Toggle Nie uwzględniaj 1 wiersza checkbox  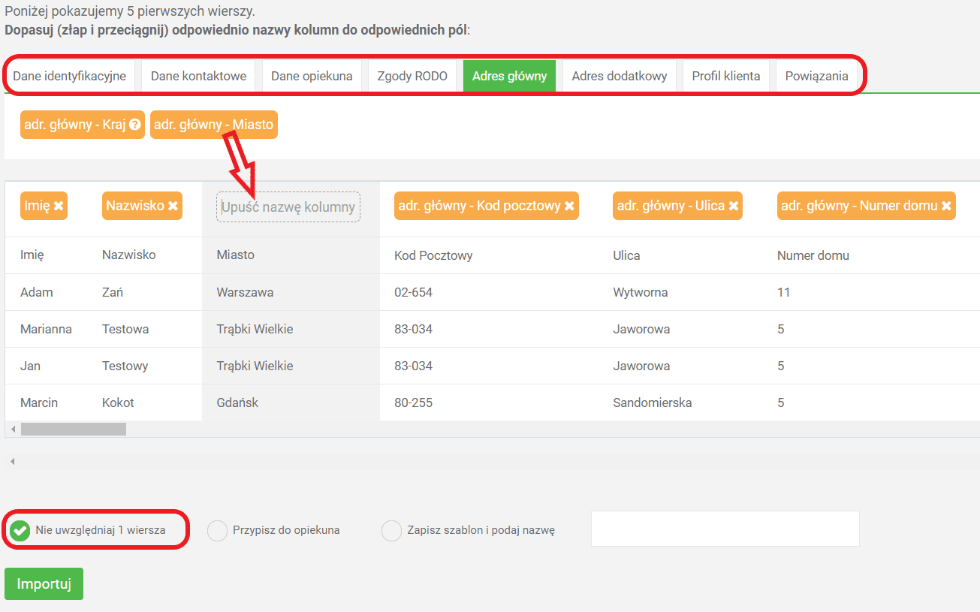tap(20, 530)
